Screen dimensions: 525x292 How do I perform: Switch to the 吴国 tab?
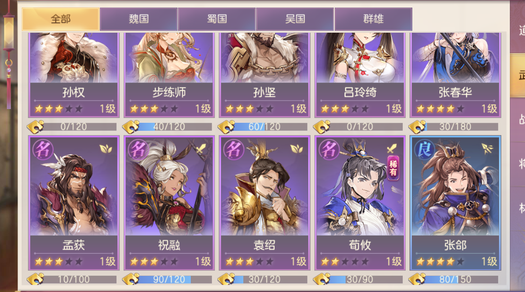point(295,19)
